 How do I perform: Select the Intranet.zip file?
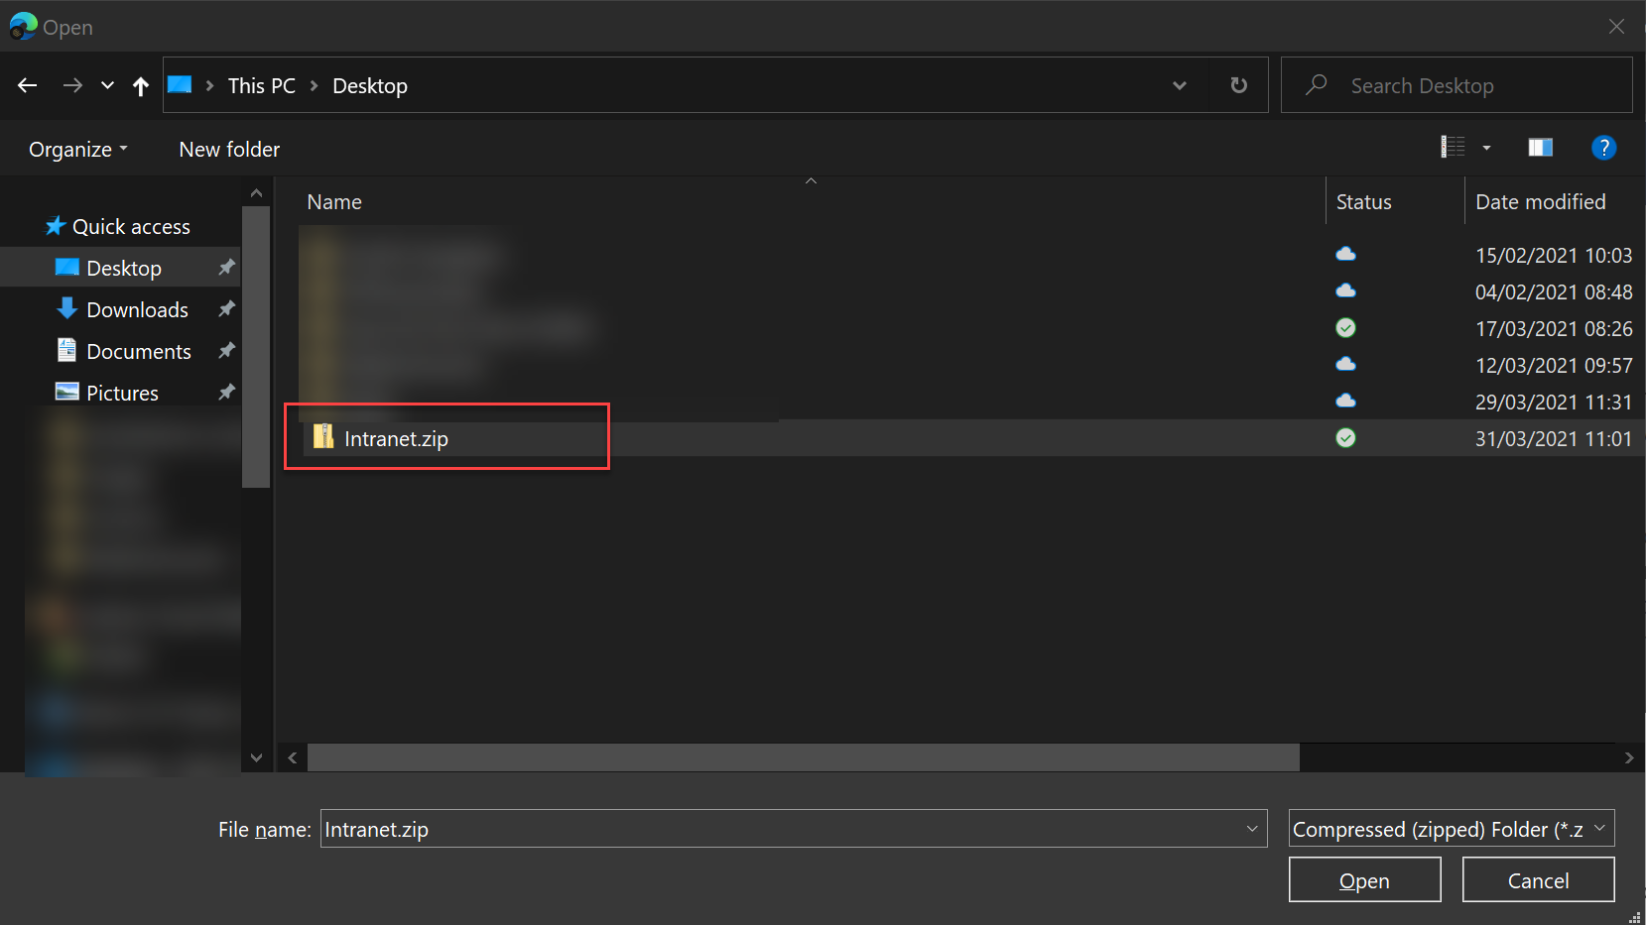(396, 438)
